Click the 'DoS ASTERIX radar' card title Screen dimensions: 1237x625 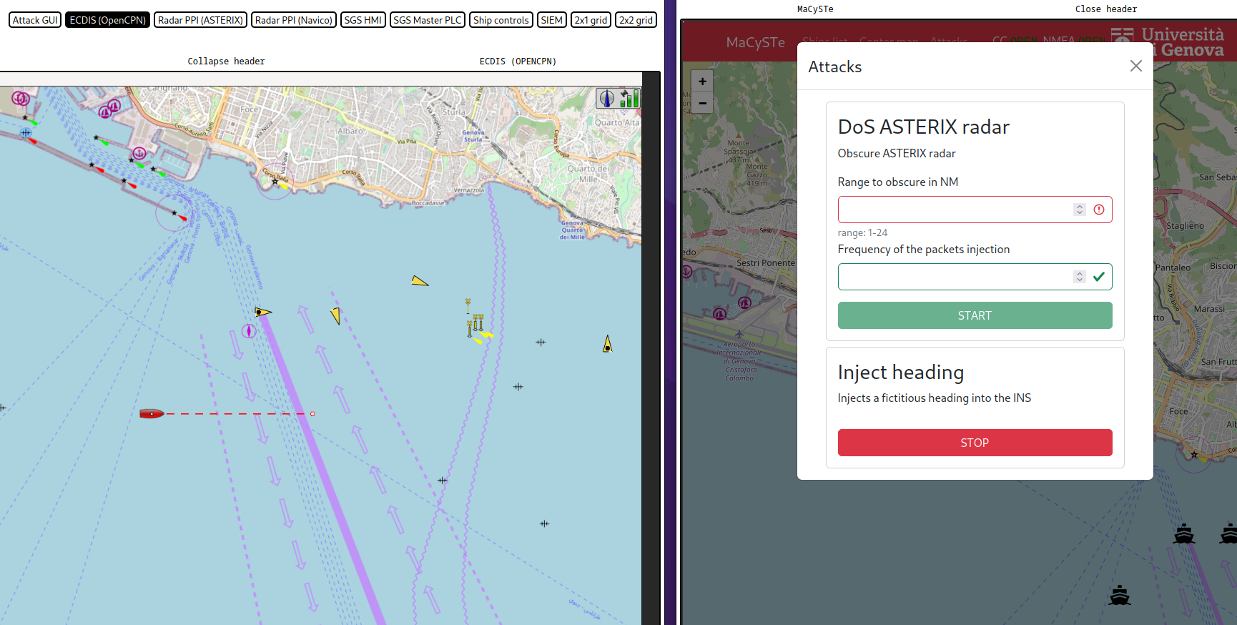[x=923, y=127]
